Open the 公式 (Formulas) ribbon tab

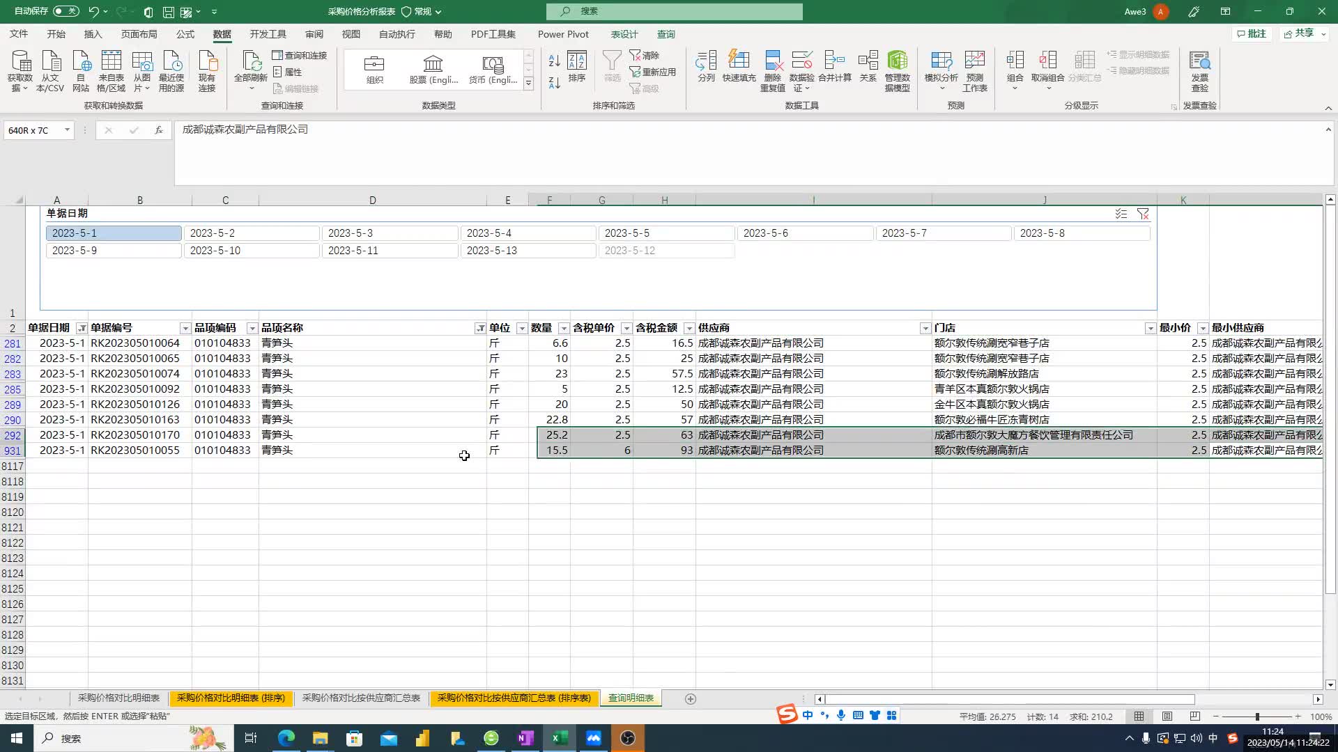(x=185, y=34)
